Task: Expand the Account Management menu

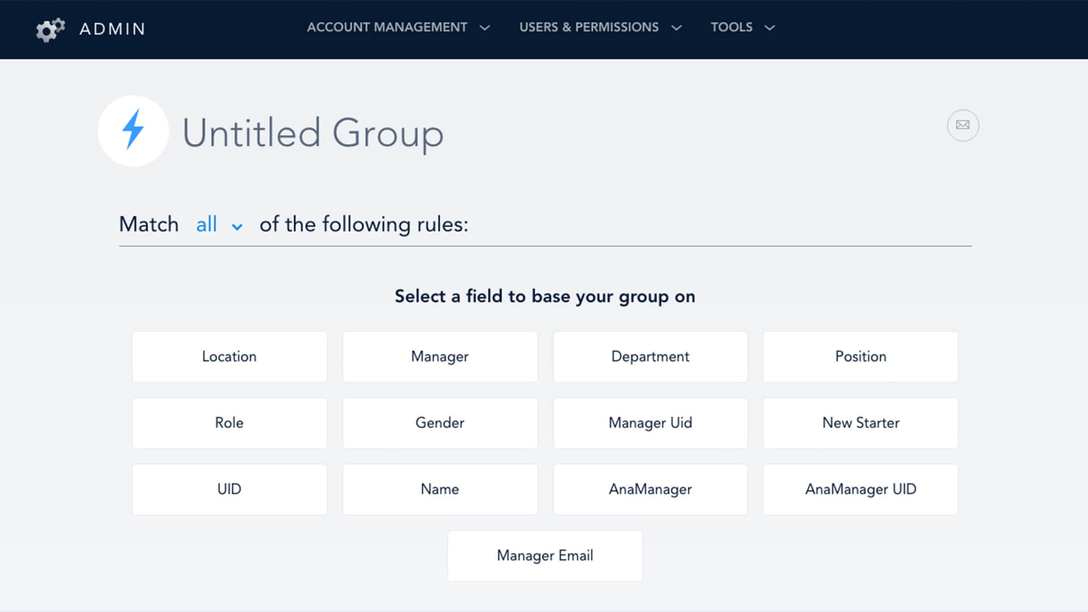Action: tap(398, 27)
